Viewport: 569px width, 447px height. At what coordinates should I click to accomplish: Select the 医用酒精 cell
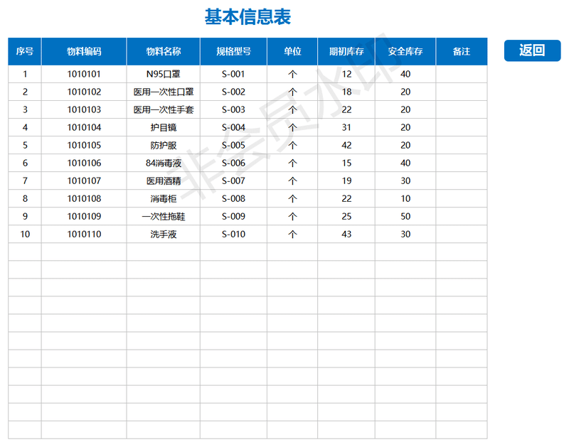pyautogui.click(x=163, y=181)
